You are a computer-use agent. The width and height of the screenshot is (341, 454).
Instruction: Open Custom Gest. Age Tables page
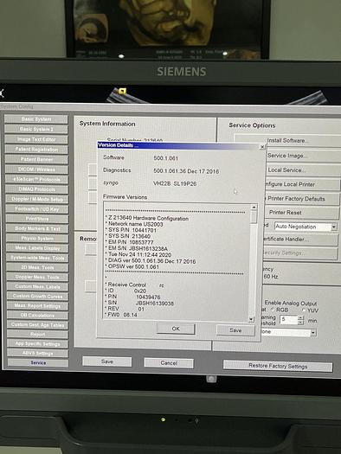[38, 324]
